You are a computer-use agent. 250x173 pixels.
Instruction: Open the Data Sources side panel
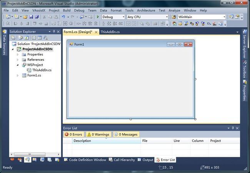coord(4,42)
